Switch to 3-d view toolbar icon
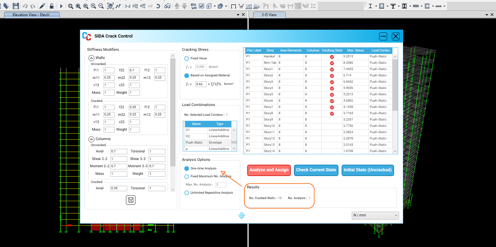Image resolution: width=496 pixels, height=247 pixels. [x=128, y=6]
